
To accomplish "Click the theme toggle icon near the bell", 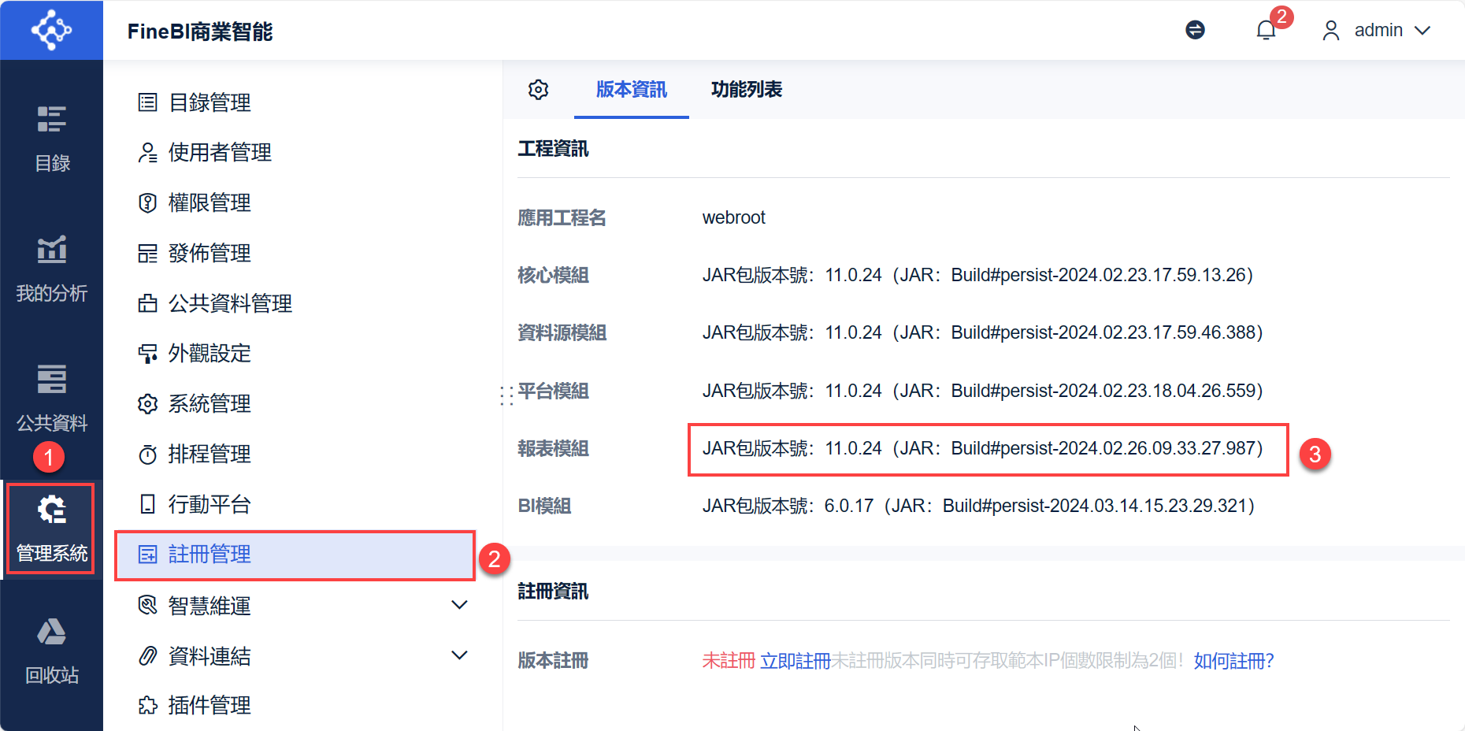I will (1194, 29).
